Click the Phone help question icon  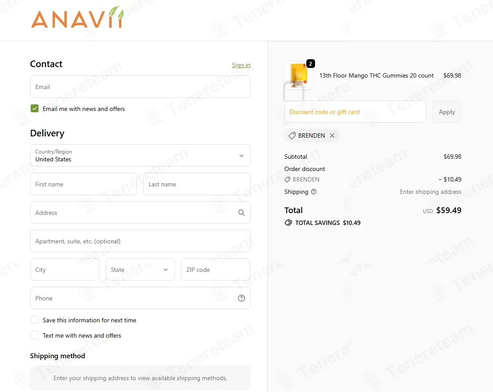(241, 298)
